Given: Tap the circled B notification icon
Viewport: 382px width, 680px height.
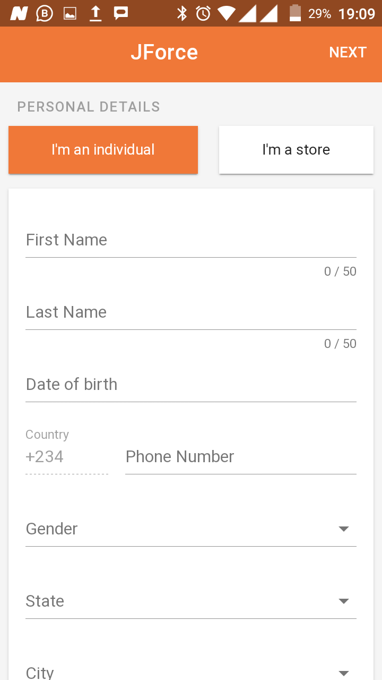Looking at the screenshot, I should click(x=45, y=13).
